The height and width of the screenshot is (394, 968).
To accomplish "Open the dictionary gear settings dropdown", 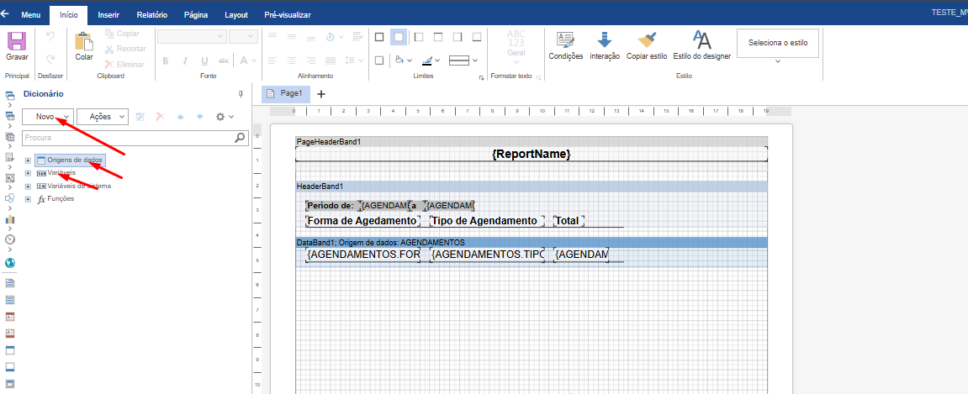I will coord(224,117).
